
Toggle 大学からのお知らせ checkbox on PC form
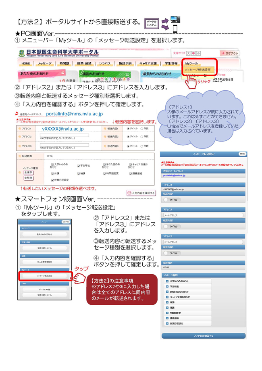click(x=52, y=165)
